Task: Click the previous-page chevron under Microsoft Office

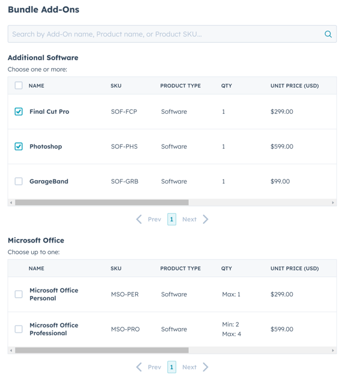Action: point(139,367)
